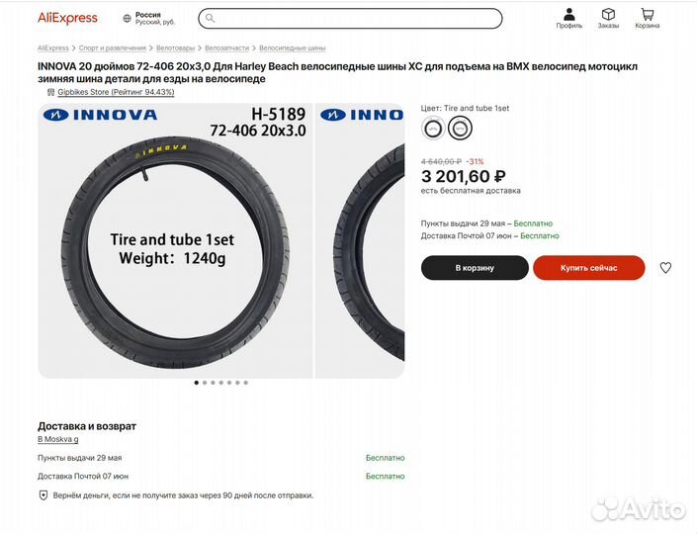This screenshot has height=534, width=697.
Task: Click the AliExpress logo
Action: tap(67, 18)
